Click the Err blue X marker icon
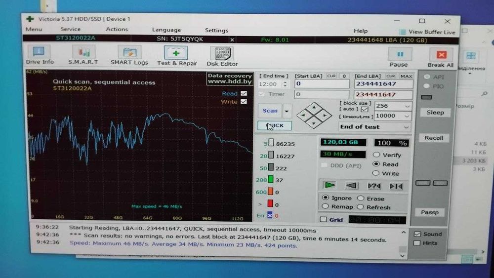Viewport: 494px width, 278px height. click(270, 216)
